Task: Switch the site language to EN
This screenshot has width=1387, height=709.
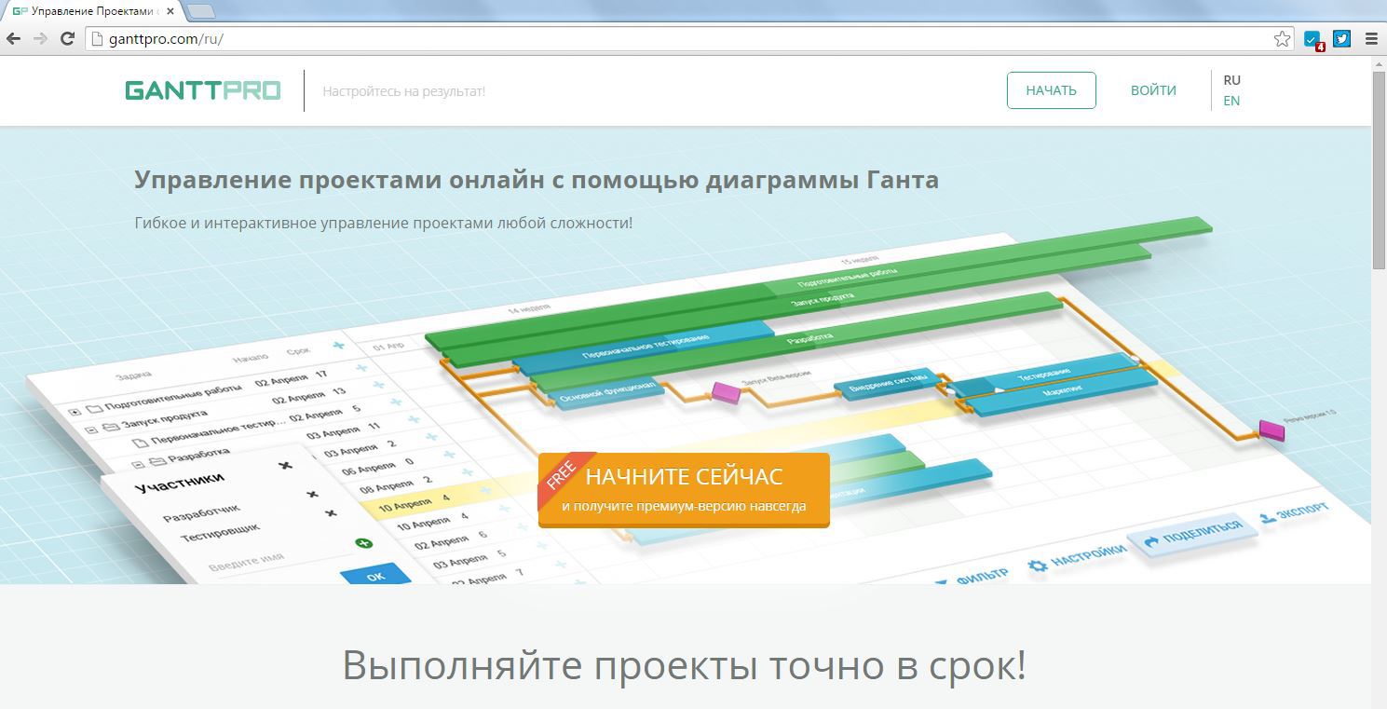Action: 1231,100
